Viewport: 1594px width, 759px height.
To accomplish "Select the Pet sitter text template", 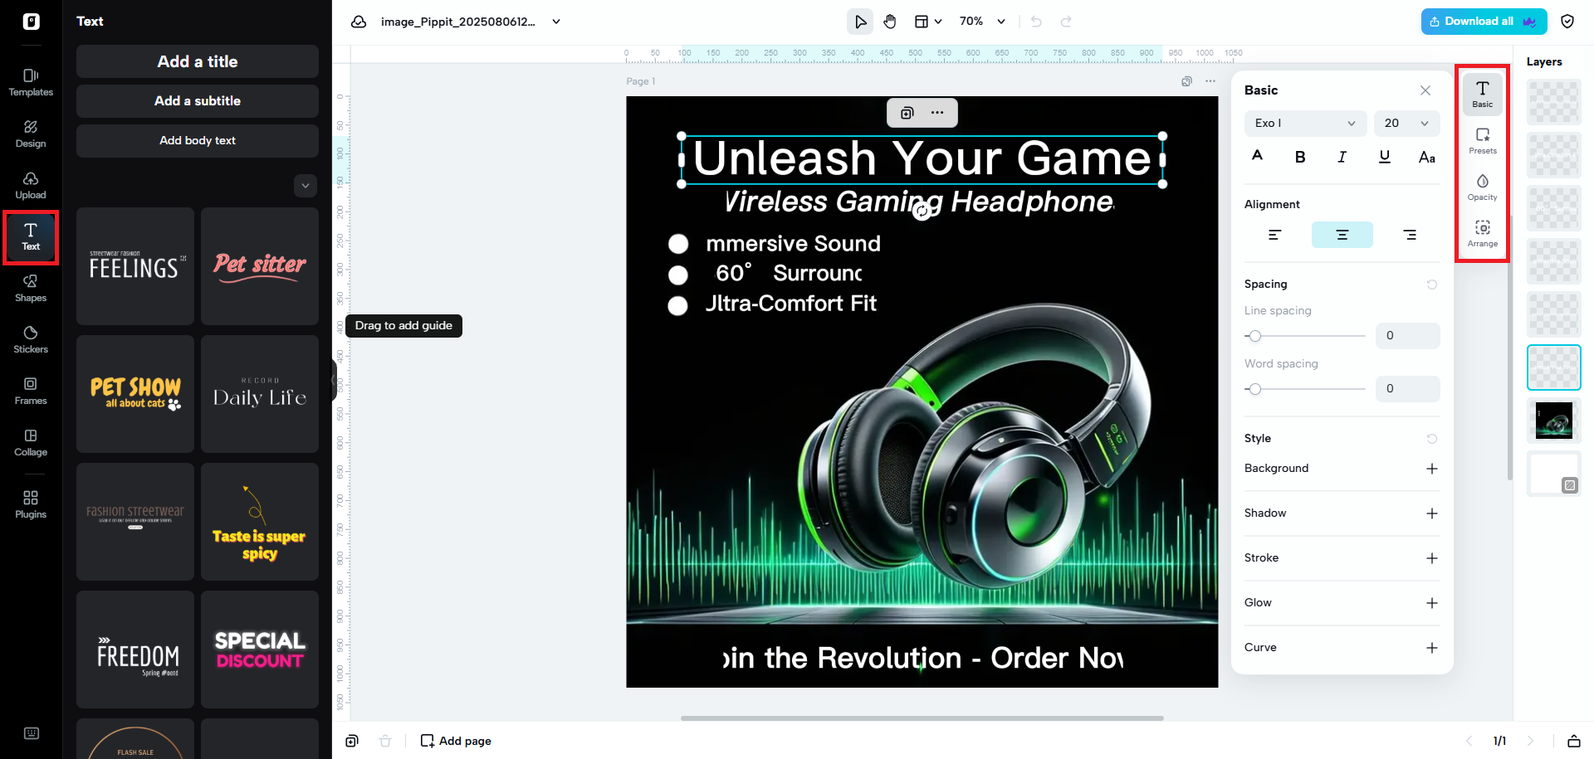I will 260,266.
